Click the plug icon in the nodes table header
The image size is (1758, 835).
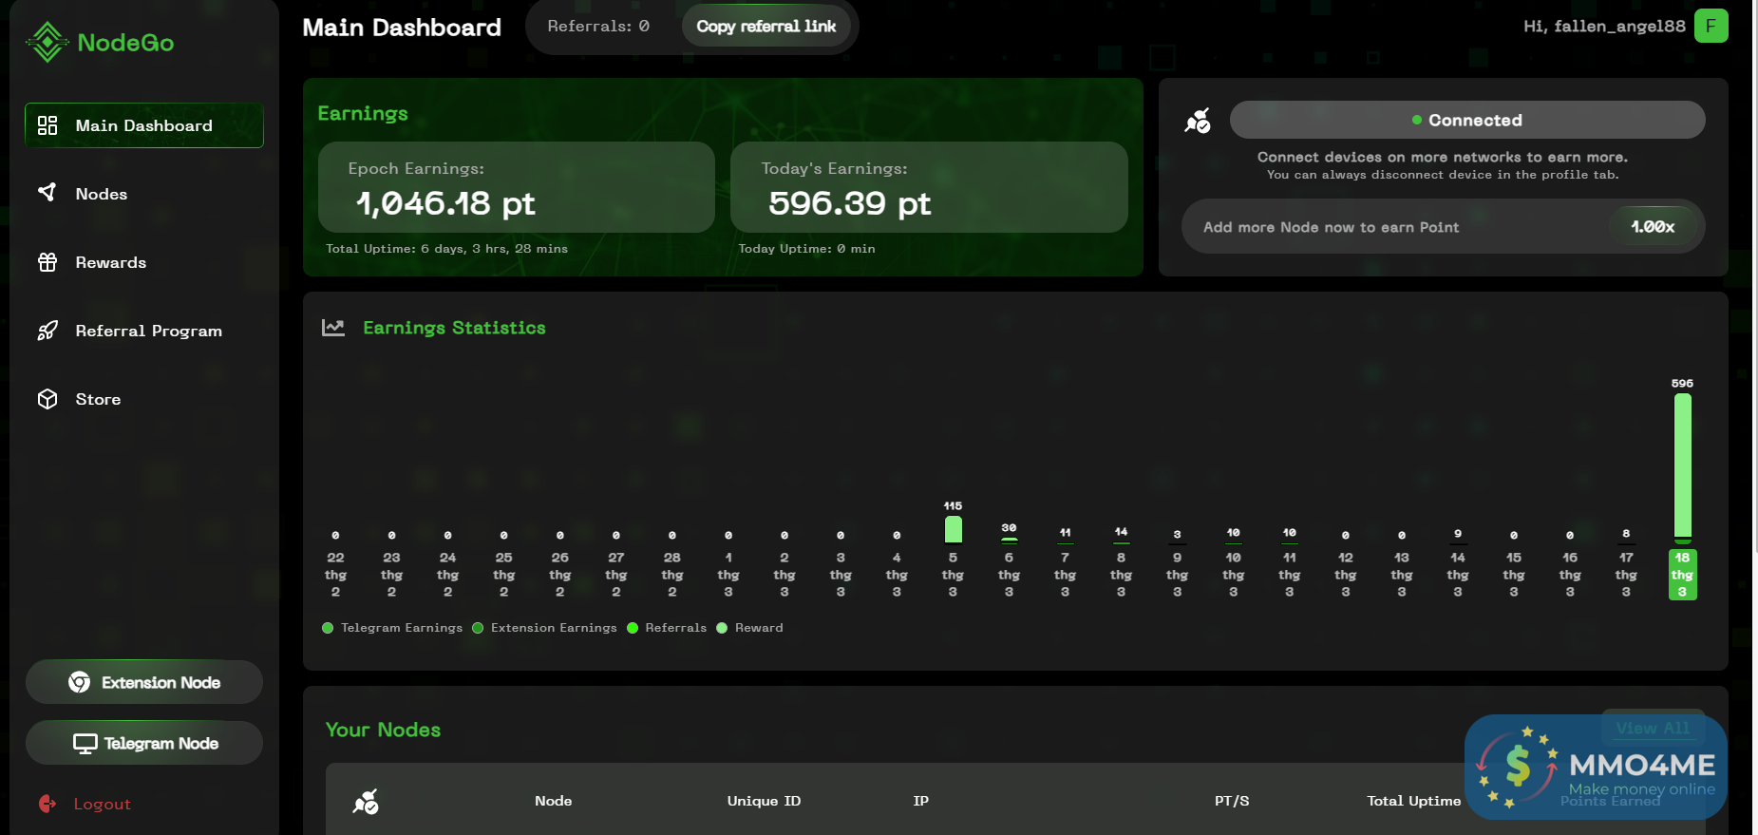coord(366,802)
